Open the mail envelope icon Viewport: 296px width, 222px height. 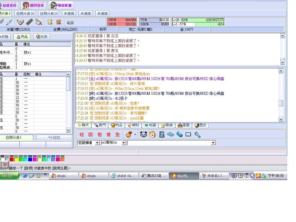click(x=188, y=134)
